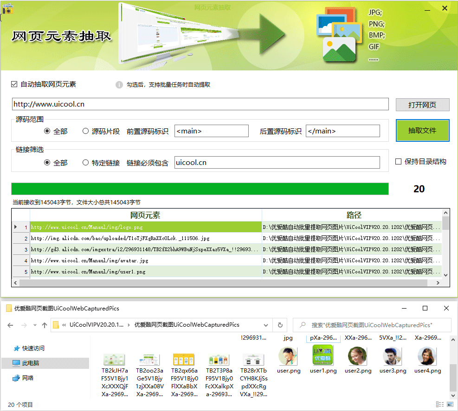Select user1.png file
This screenshot has width=458, height=411.
coord(323,359)
